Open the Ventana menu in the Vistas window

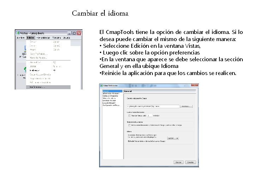pos(56,38)
